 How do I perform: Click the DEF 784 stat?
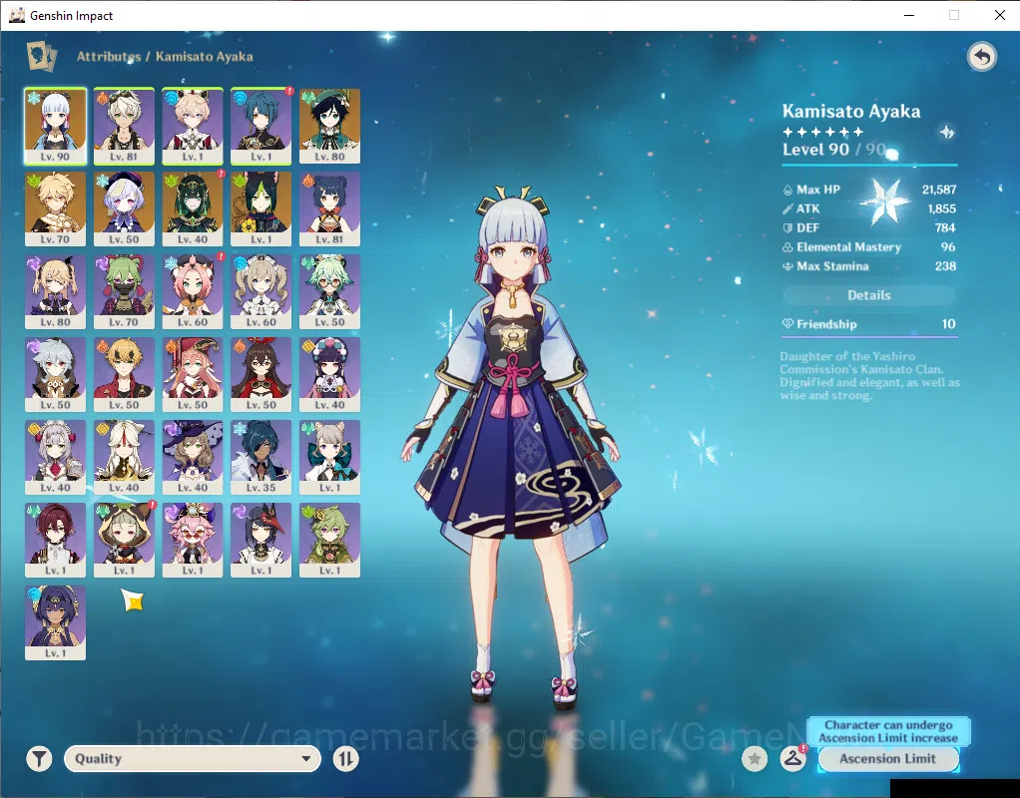(869, 227)
